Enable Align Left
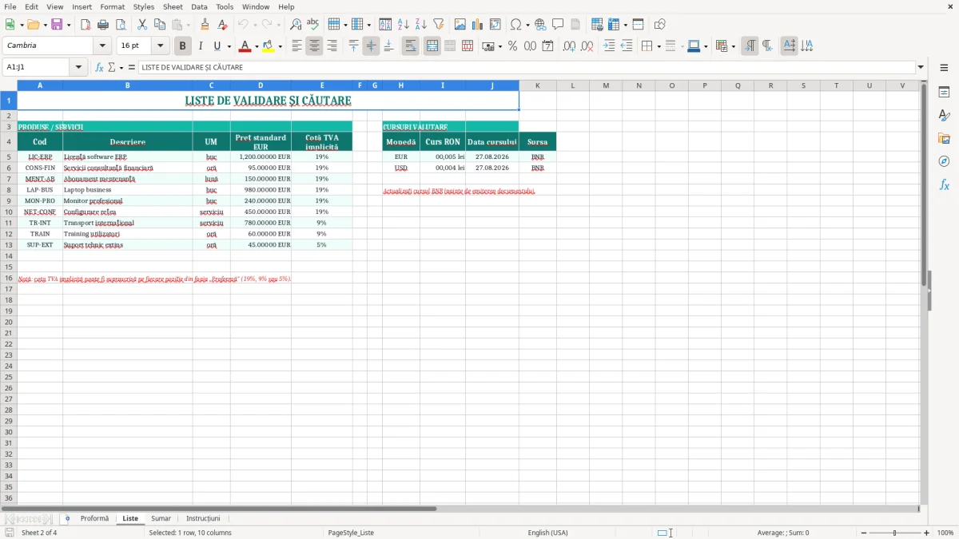Screen dimensions: 959x539 (297, 46)
